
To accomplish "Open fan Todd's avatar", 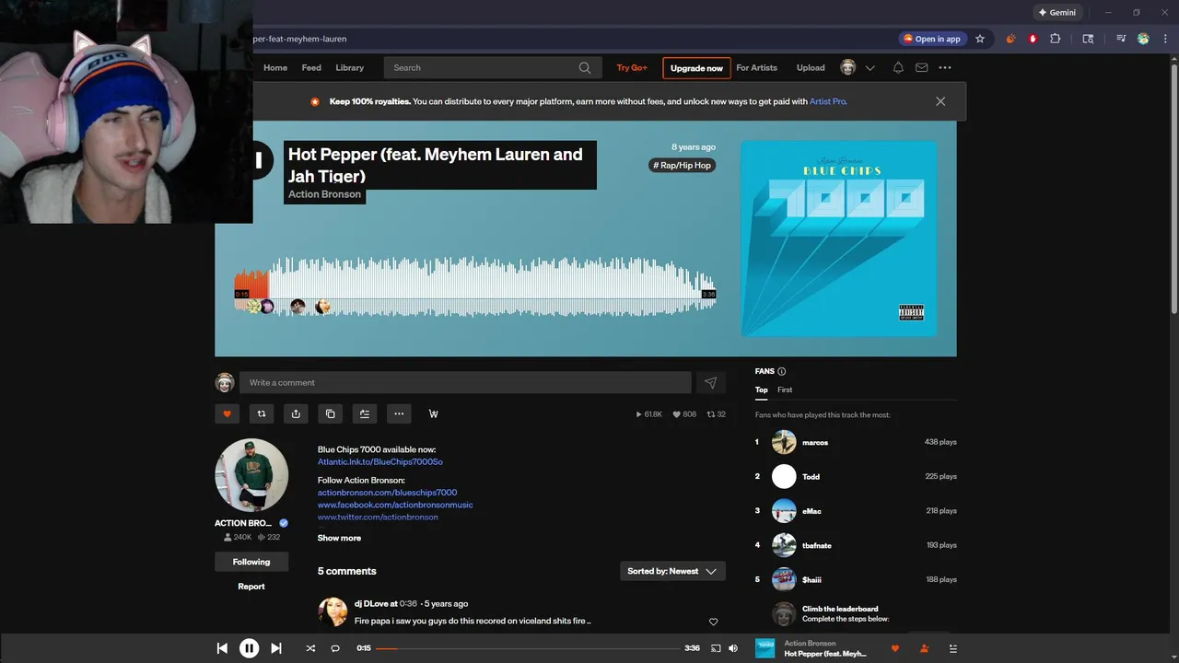I will 784,476.
